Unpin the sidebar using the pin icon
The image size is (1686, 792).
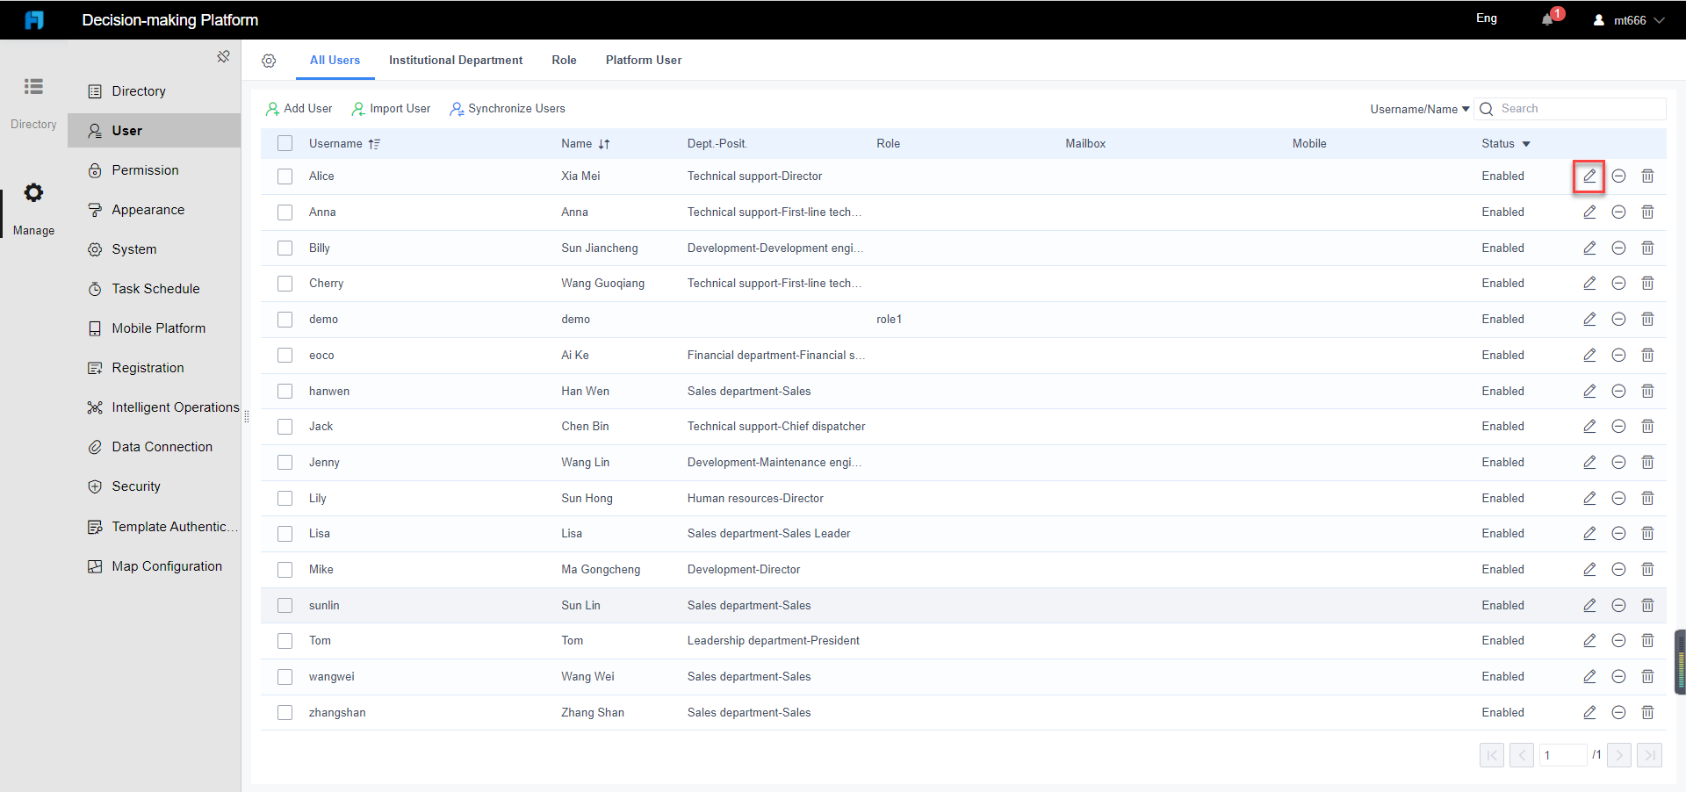[224, 56]
